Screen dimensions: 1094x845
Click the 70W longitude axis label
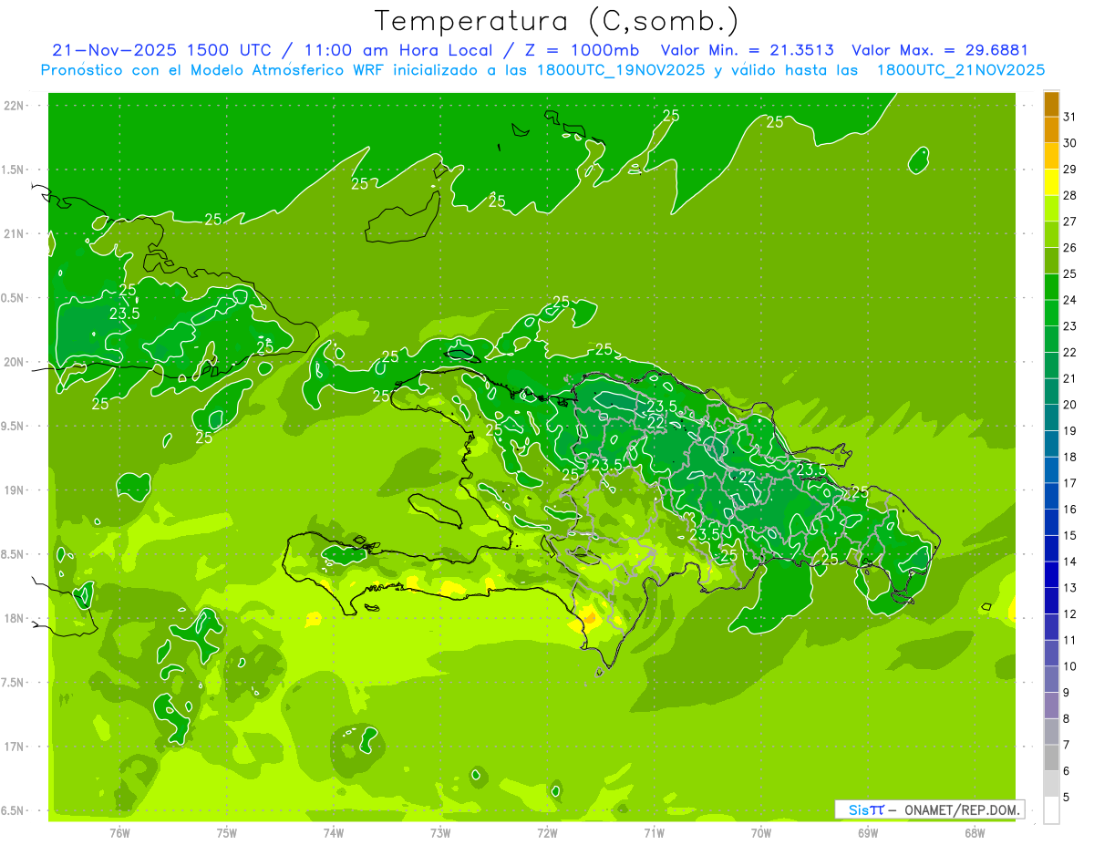[x=761, y=833]
